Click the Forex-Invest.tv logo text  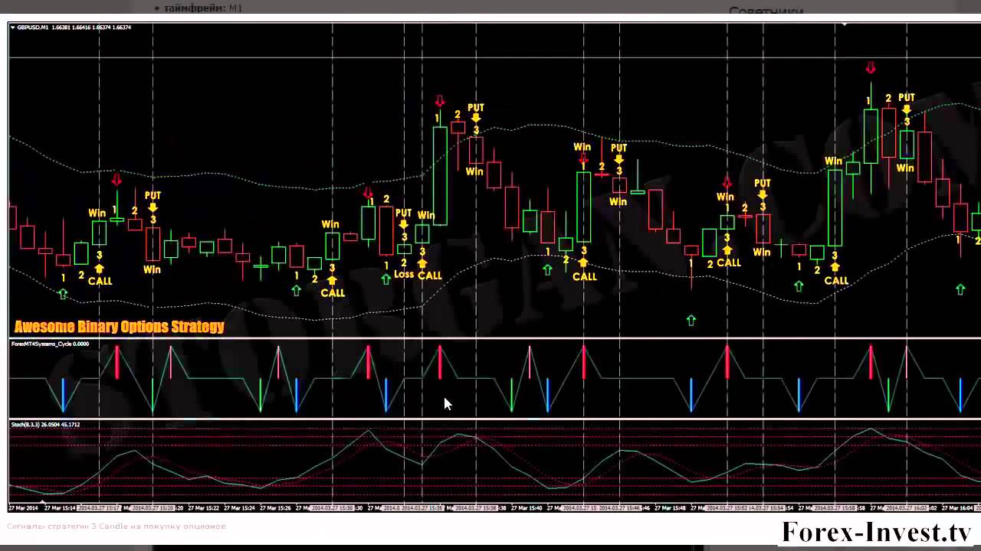click(x=876, y=531)
